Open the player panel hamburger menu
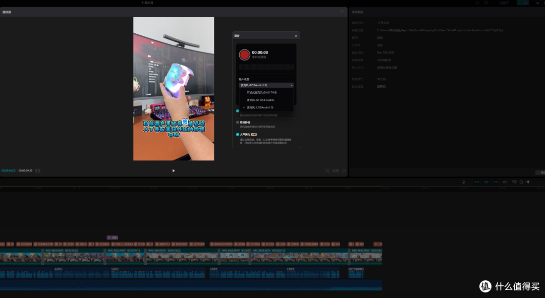The height and width of the screenshot is (298, 545). [x=342, y=12]
